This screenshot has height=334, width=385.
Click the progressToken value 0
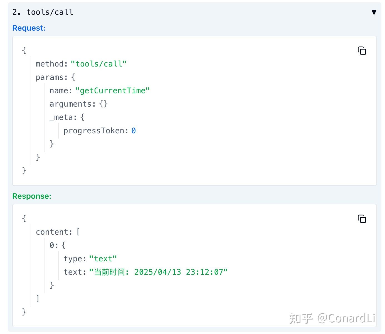[x=134, y=131]
